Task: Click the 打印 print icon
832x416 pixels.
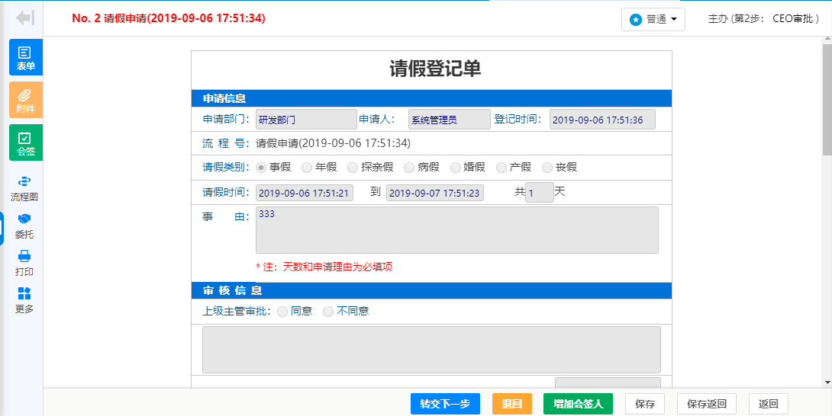Action: click(24, 263)
